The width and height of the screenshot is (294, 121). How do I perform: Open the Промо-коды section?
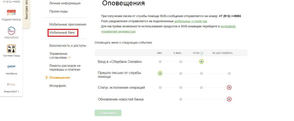(x=59, y=11)
